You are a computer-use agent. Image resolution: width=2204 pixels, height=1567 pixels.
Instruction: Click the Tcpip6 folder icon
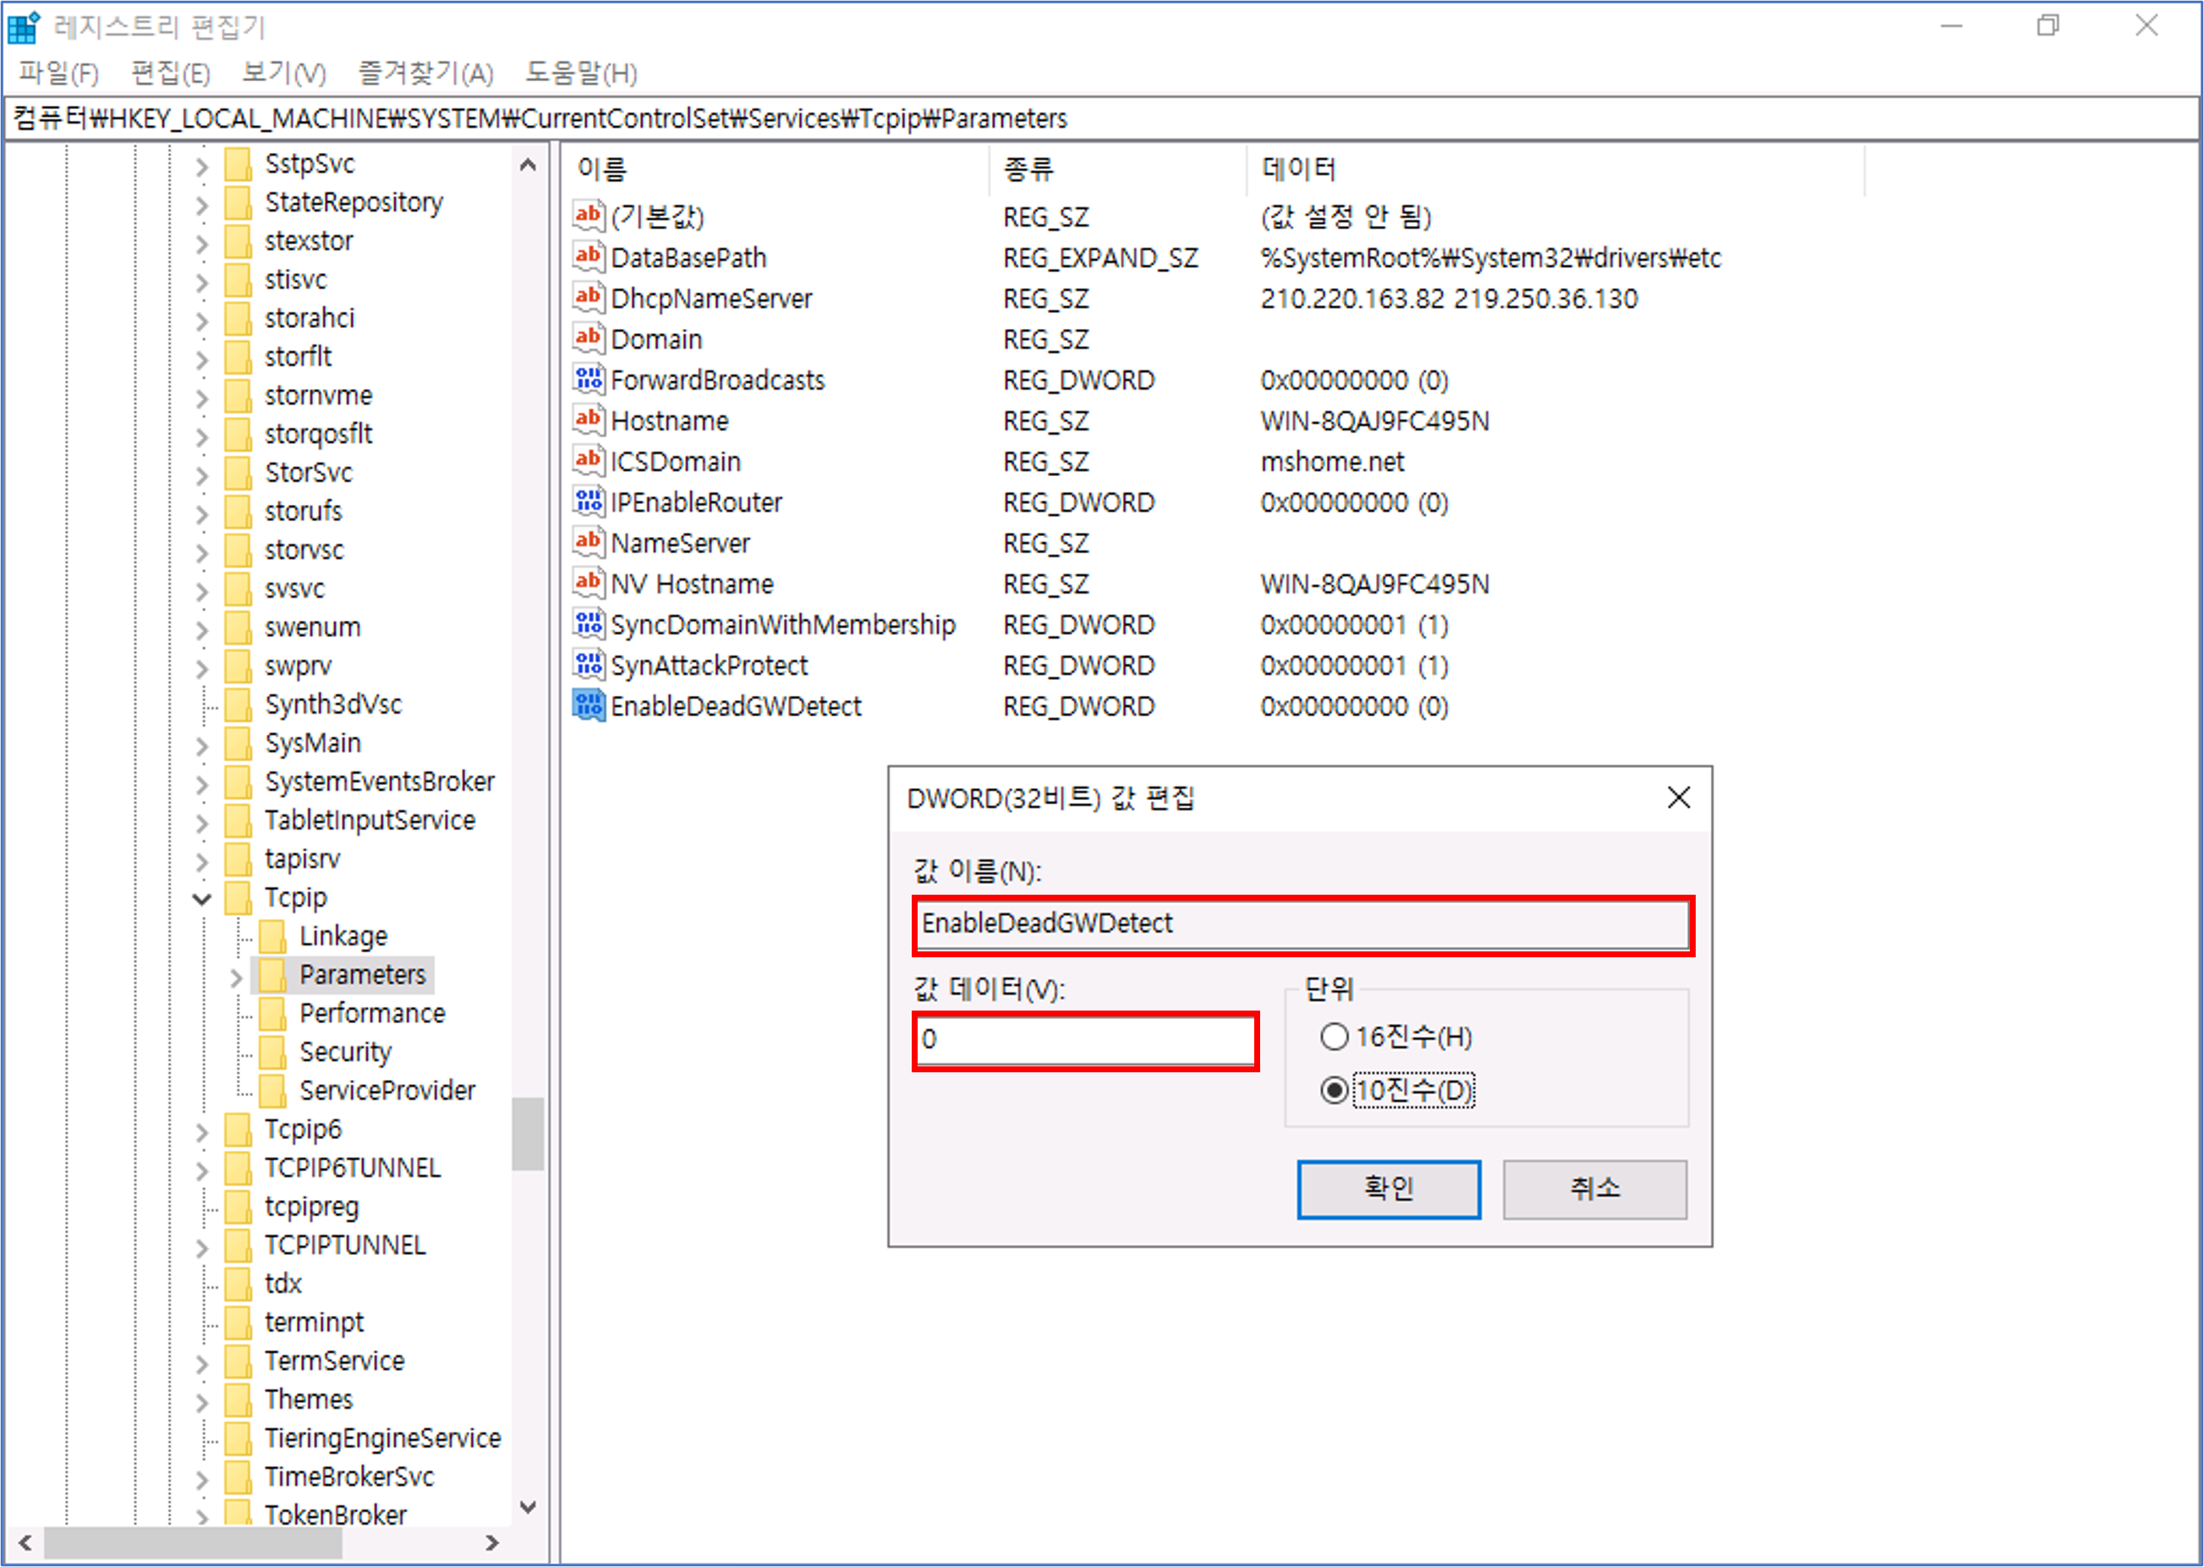coord(238,1129)
